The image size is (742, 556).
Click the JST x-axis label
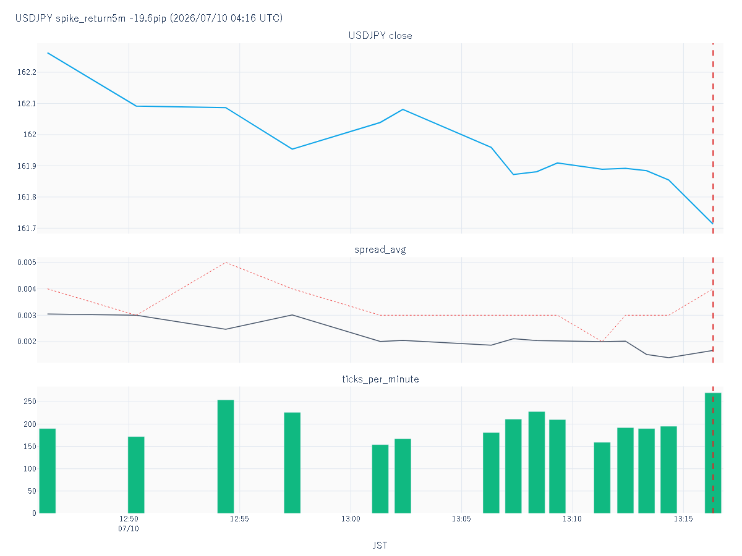tap(380, 545)
